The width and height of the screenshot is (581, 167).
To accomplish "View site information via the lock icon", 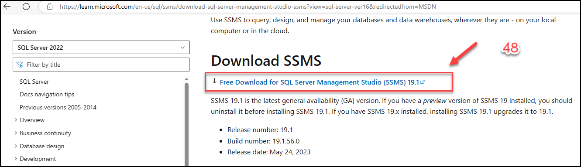I will pyautogui.click(x=50, y=7).
